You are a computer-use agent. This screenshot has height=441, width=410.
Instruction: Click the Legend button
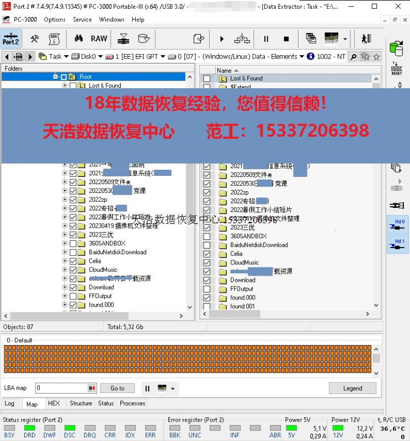coord(352,388)
